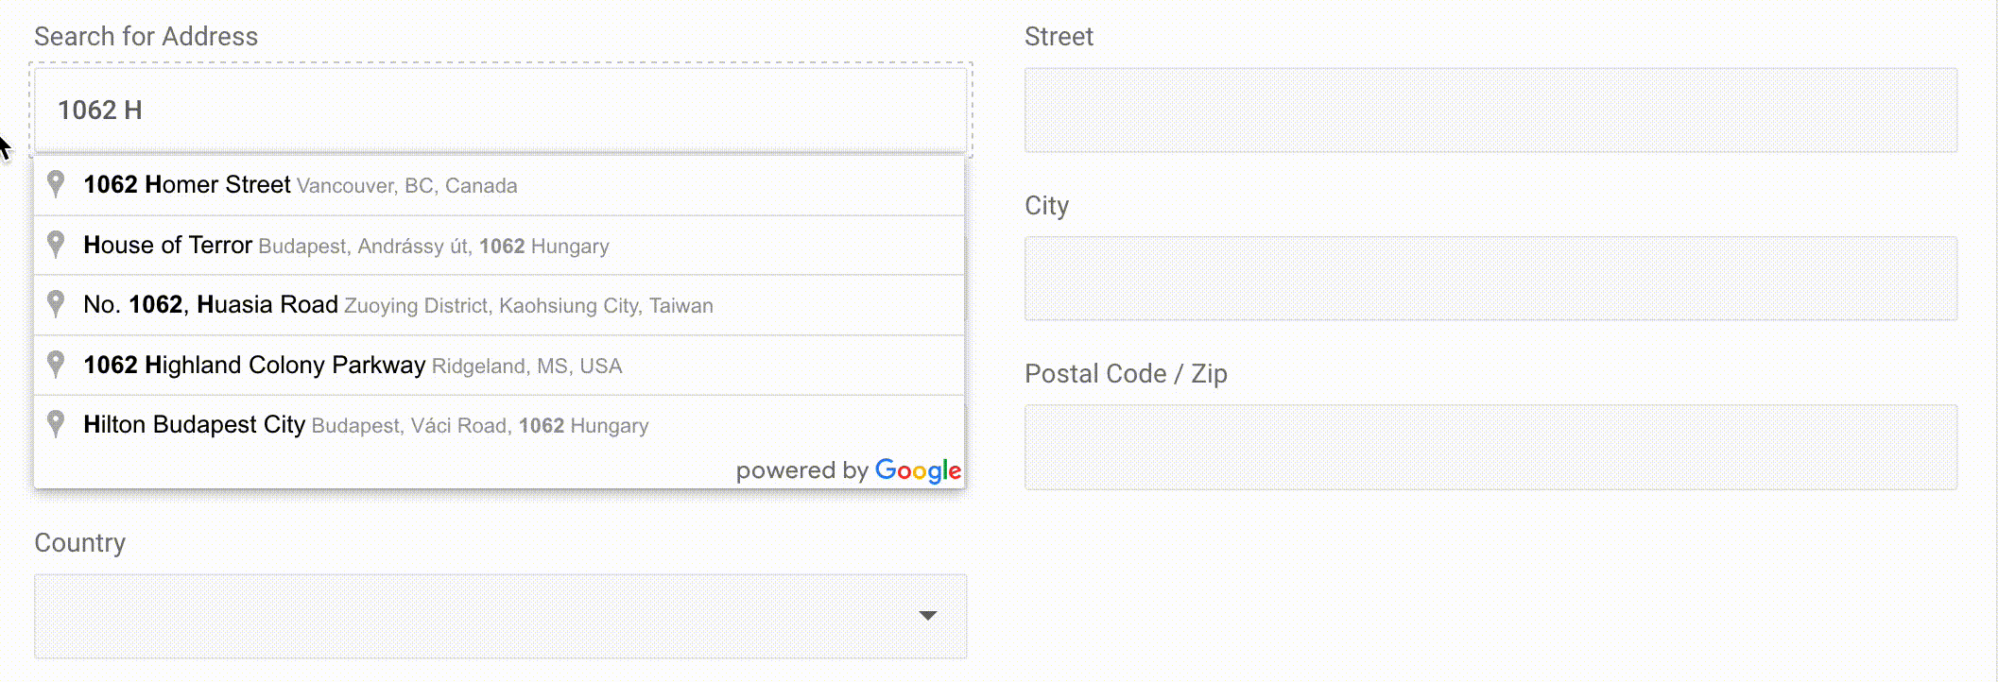The image size is (1998, 682).
Task: Click the pin icon beside Highland Colony Parkway
Action: tap(56, 365)
